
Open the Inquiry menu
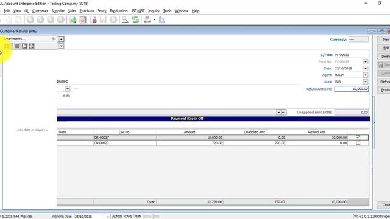[154, 11]
